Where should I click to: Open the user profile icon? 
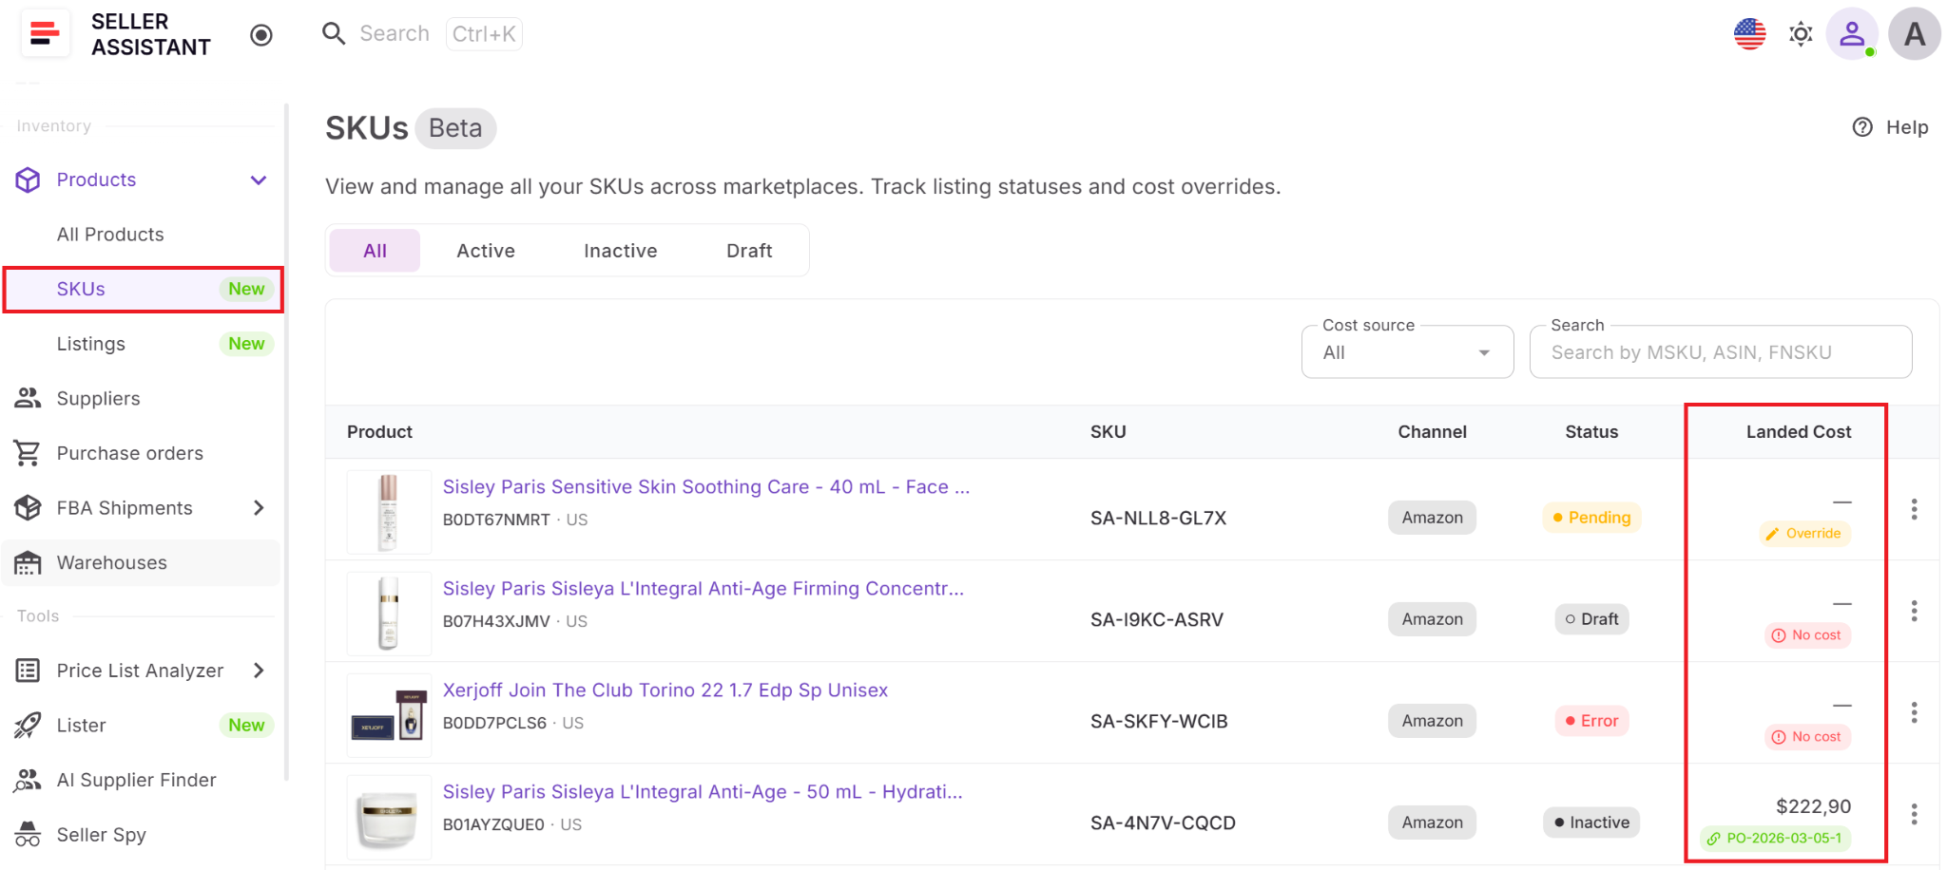tap(1852, 34)
